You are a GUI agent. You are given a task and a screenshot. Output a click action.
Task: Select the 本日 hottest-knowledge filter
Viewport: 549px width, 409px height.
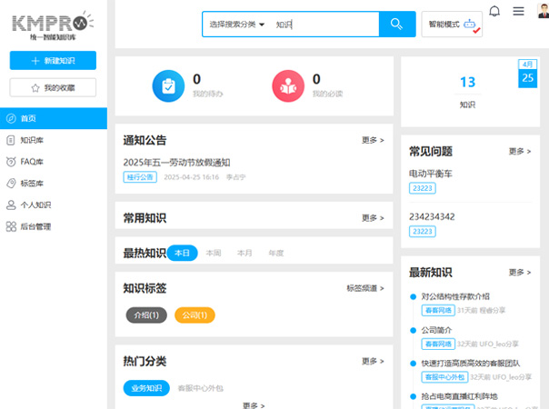(x=183, y=253)
